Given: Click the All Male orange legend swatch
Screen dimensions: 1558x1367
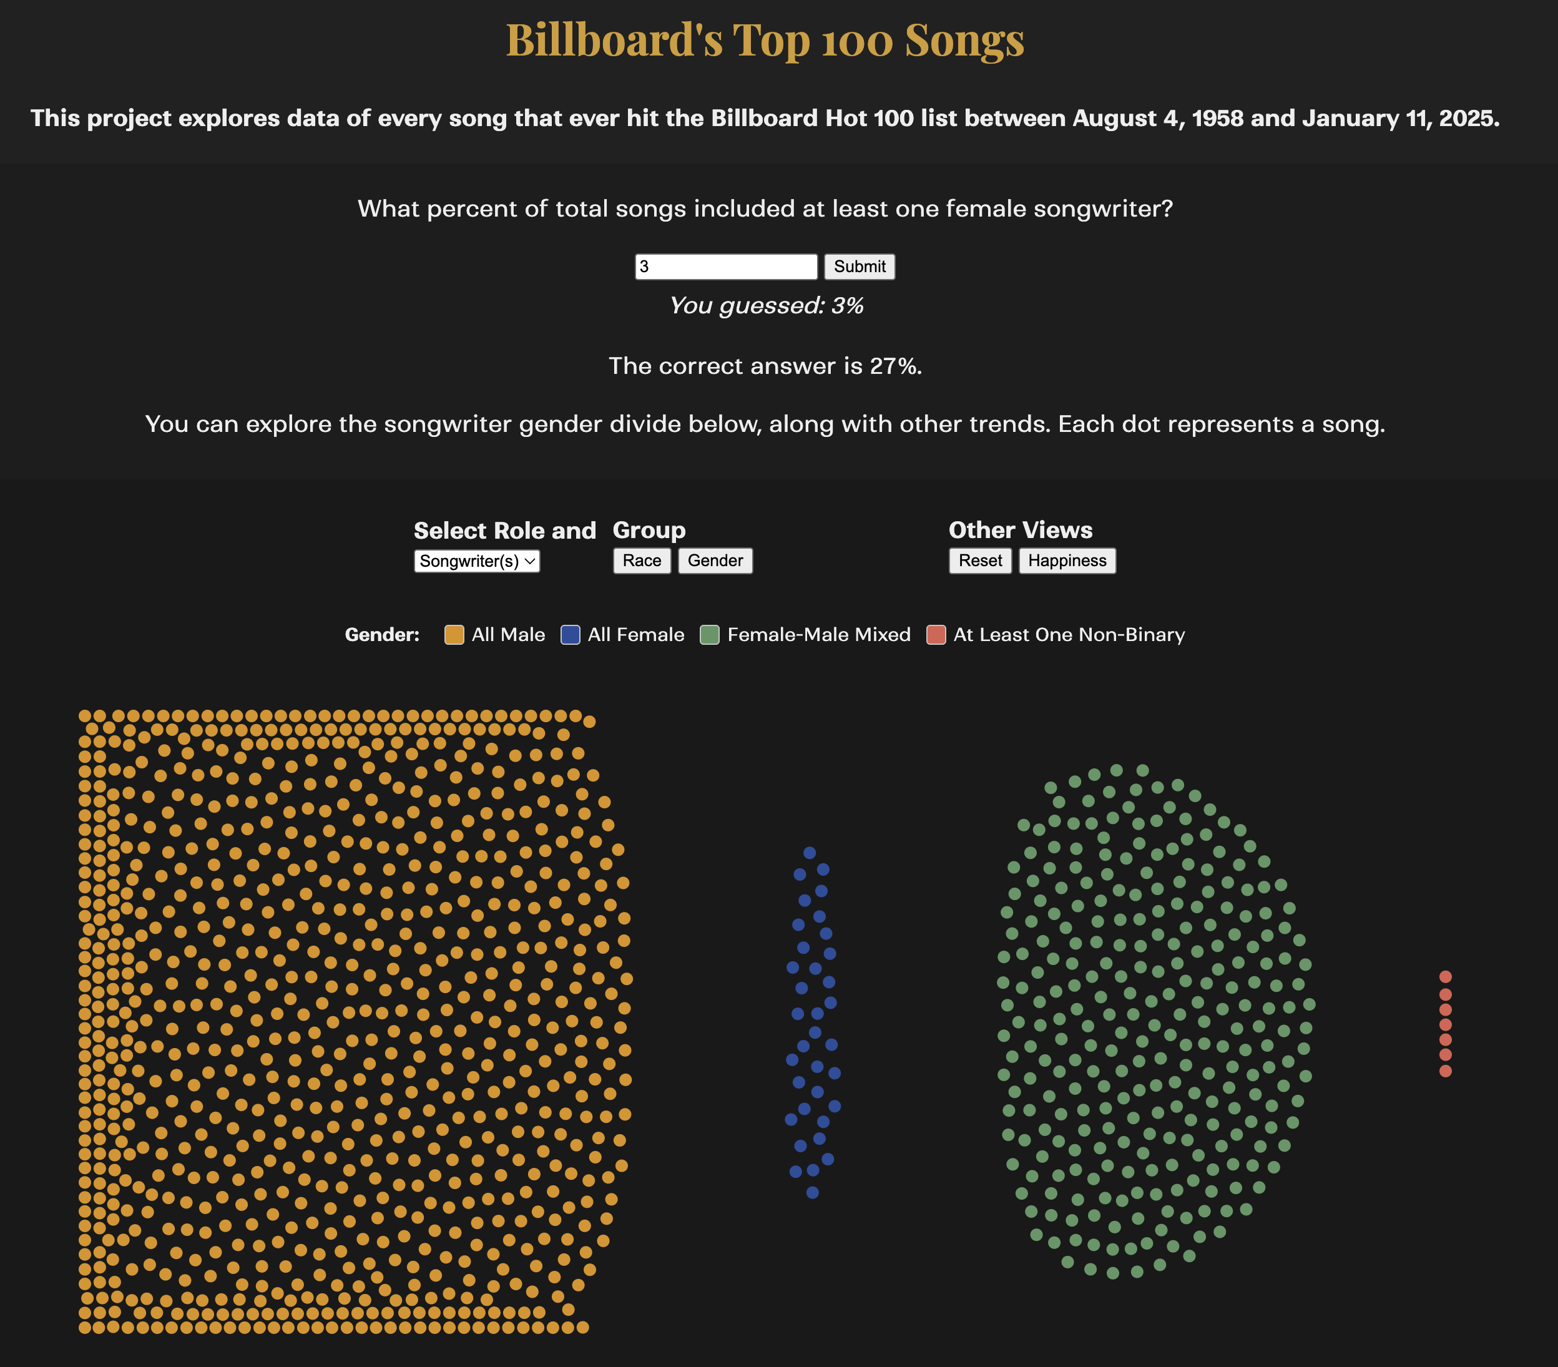Looking at the screenshot, I should coord(454,634).
